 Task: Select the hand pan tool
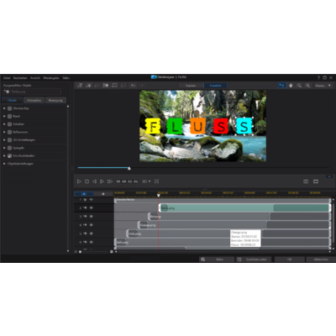click(x=291, y=86)
